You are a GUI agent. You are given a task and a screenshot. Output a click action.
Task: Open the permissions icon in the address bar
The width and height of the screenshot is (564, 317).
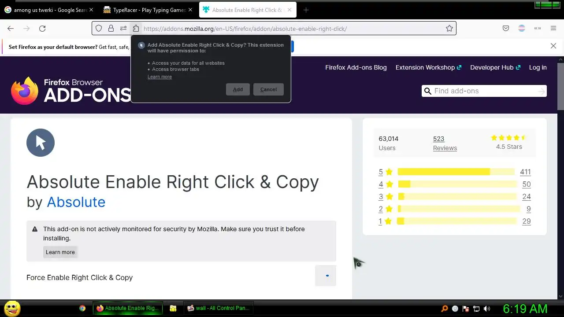pyautogui.click(x=123, y=28)
